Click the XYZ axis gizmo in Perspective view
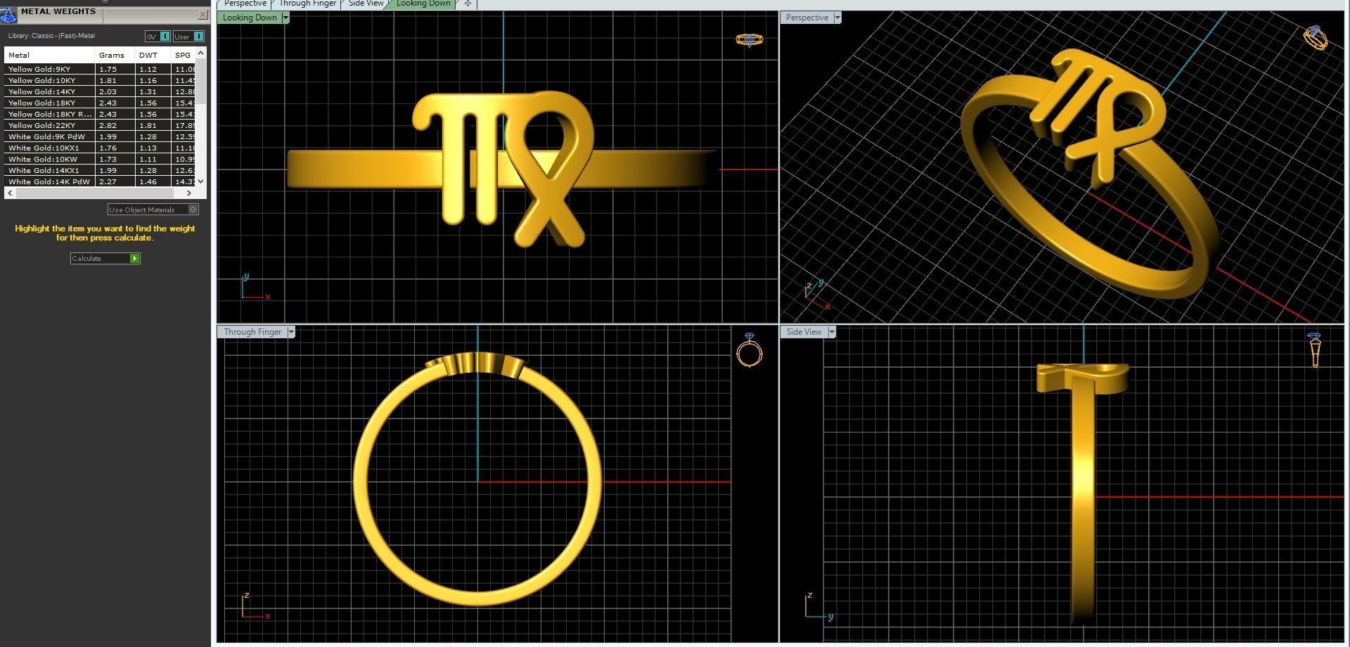Viewport: 1350px width, 647px height. pyautogui.click(x=818, y=295)
